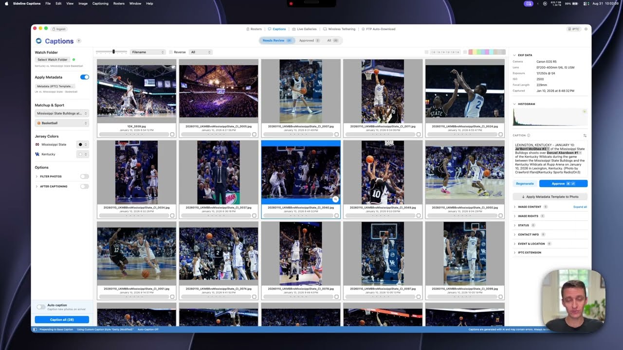Screen dimensions: 623x350
Task: Open the Live Galleries tab
Action: pos(304,29)
